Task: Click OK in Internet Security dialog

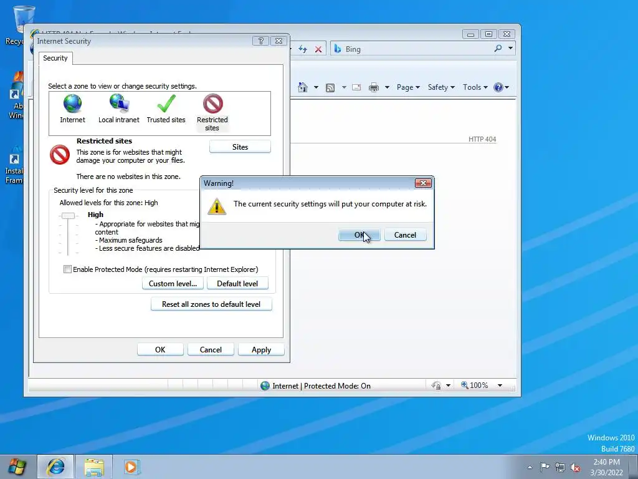Action: tap(160, 350)
